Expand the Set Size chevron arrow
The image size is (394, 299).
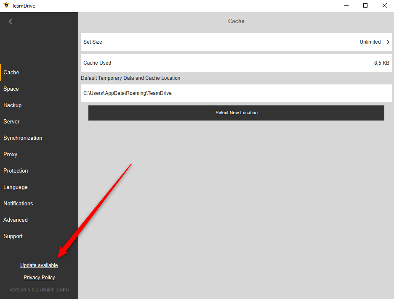(x=388, y=42)
